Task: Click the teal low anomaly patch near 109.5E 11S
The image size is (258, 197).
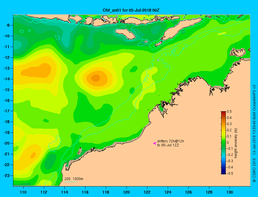Action: 18,45
